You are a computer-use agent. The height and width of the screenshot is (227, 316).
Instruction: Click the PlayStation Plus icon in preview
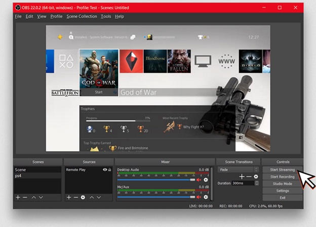pyautogui.click(x=60, y=37)
